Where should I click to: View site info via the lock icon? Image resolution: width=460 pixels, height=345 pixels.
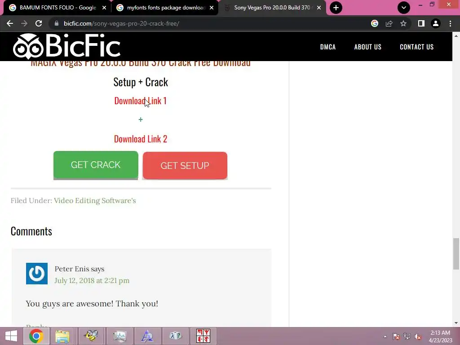(57, 23)
